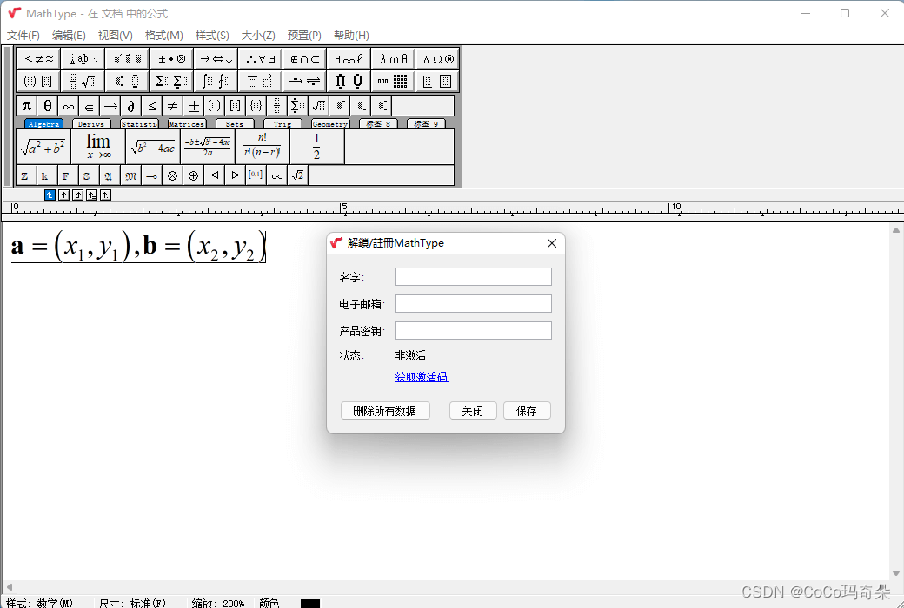The height and width of the screenshot is (608, 904).
Task: Switch to the Geometry tab
Action: (330, 124)
